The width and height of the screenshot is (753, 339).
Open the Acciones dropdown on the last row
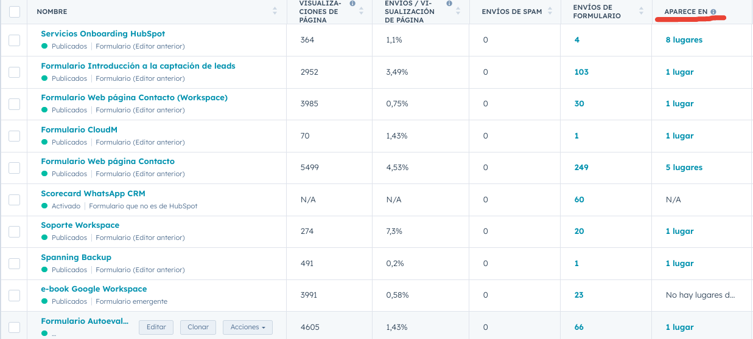tap(247, 327)
